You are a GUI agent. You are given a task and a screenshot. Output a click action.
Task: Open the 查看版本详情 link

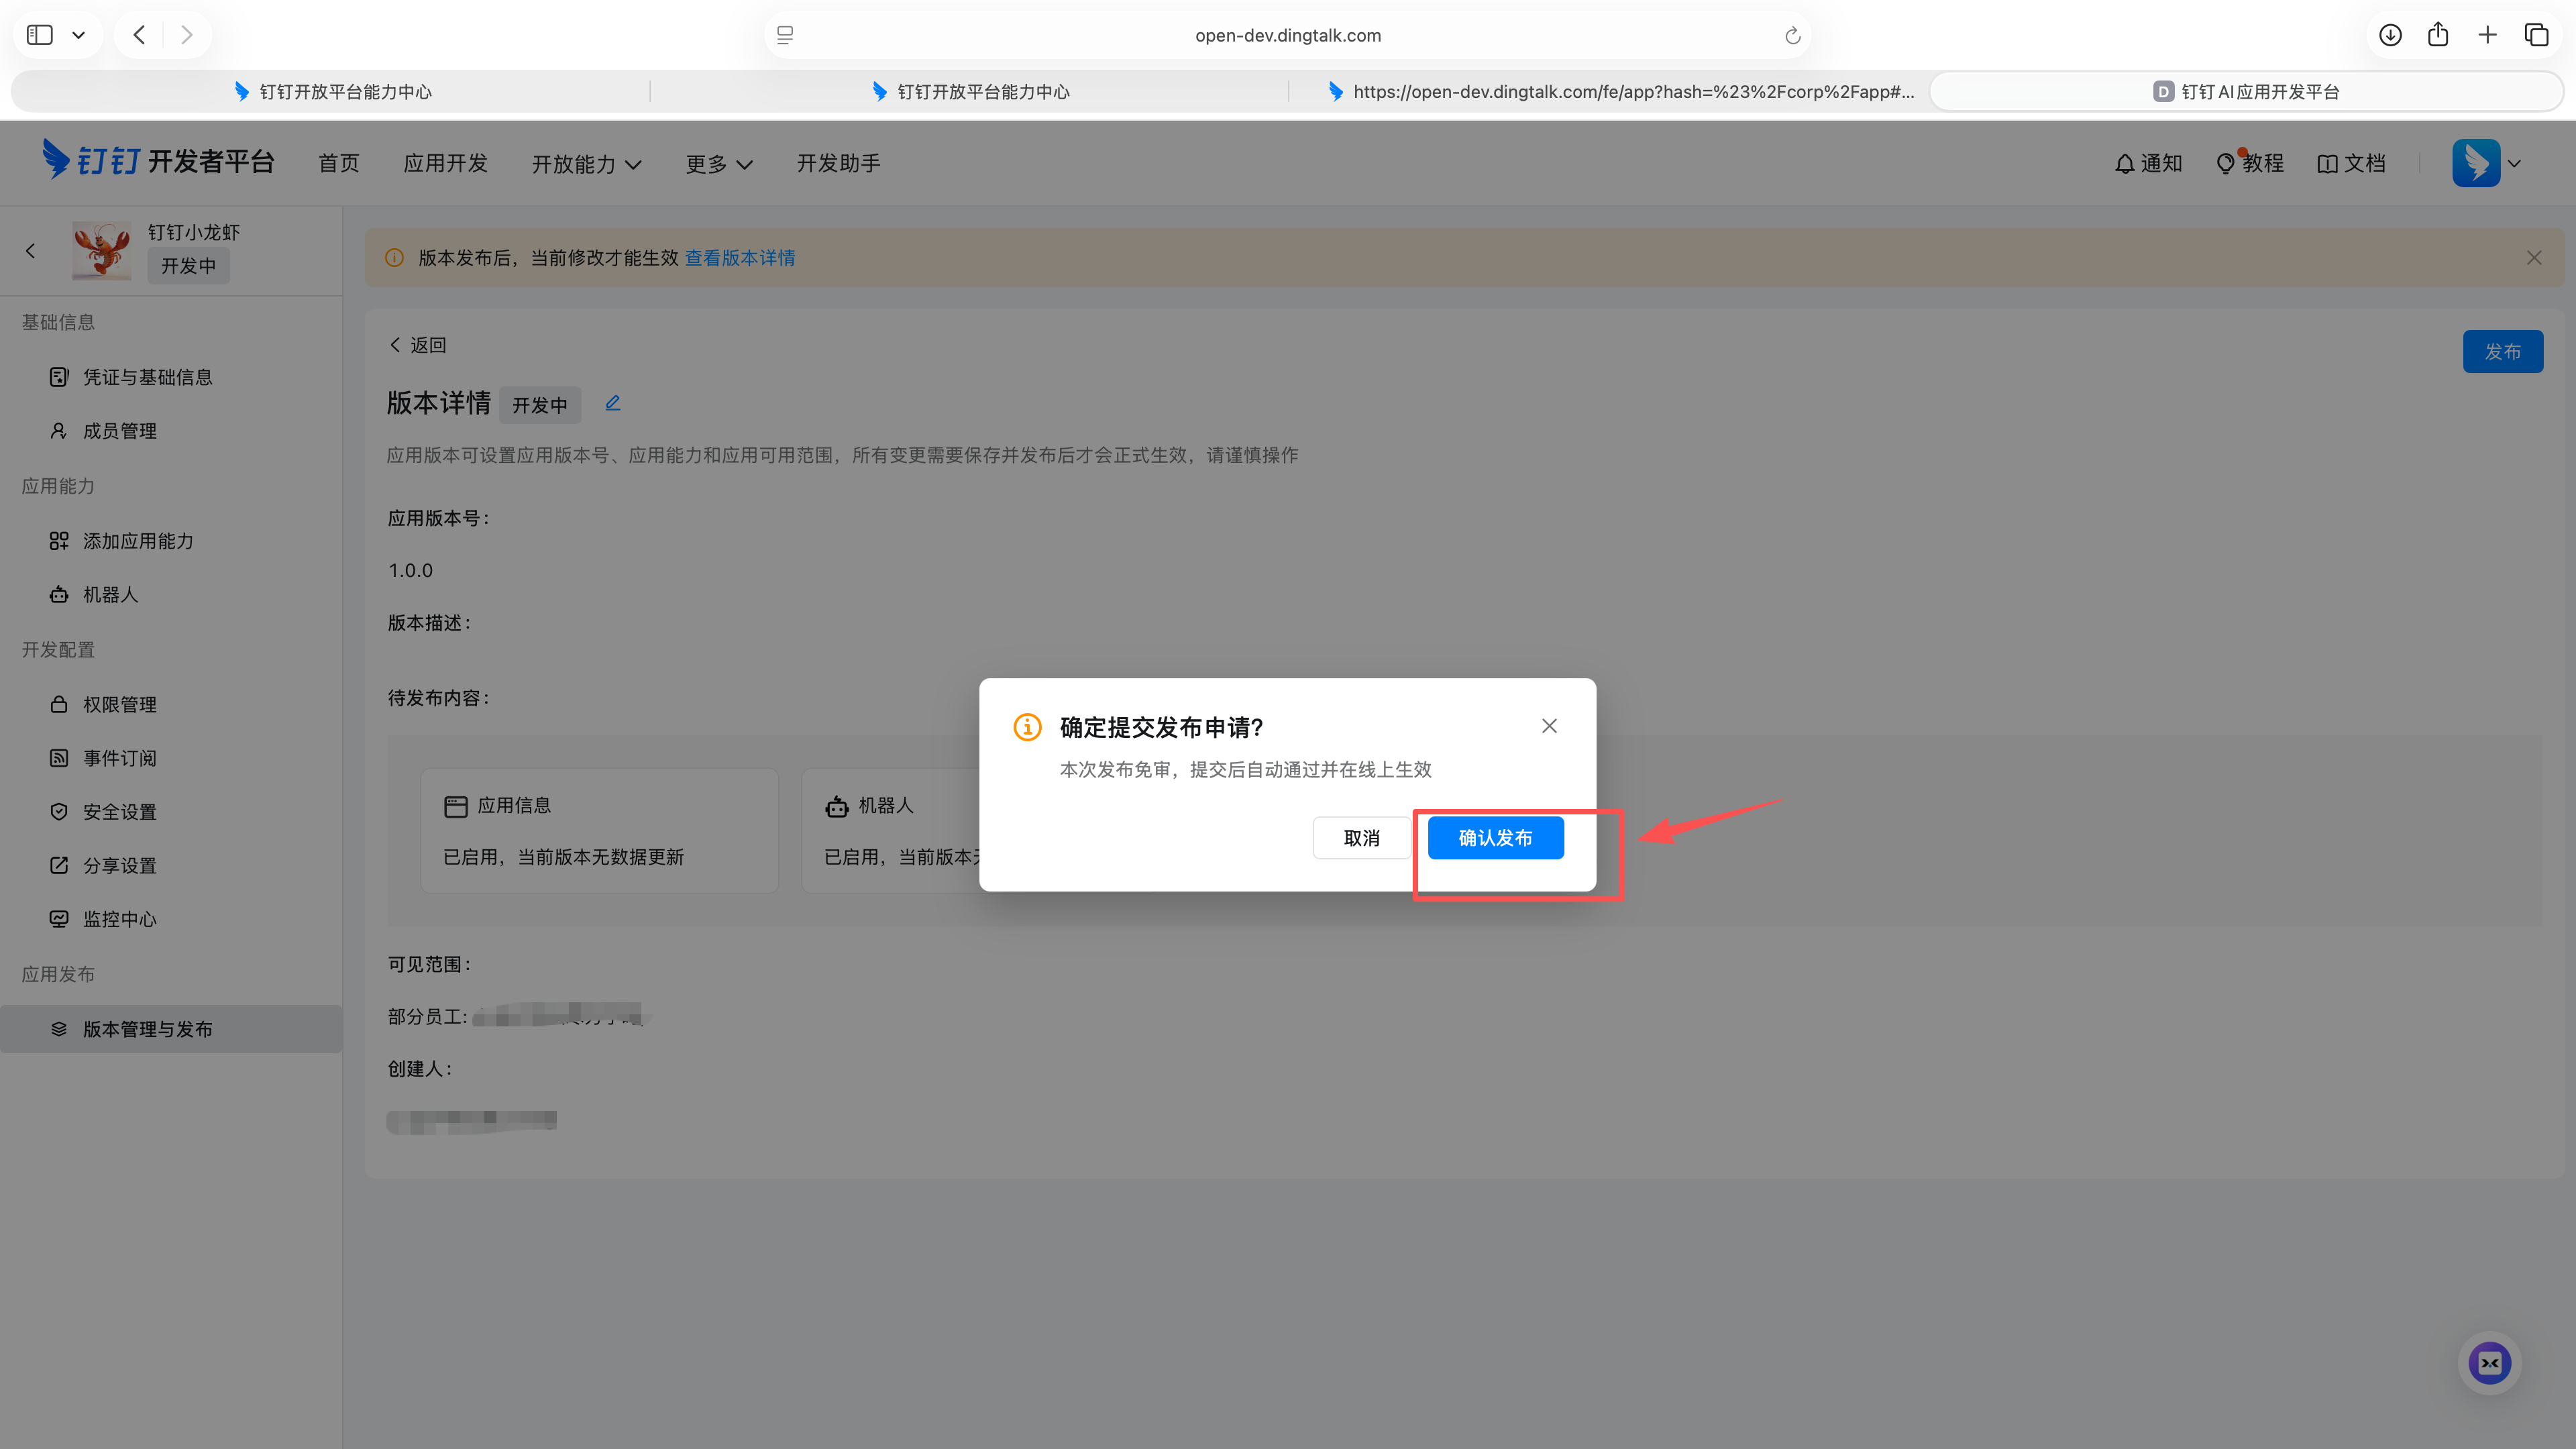click(x=740, y=257)
